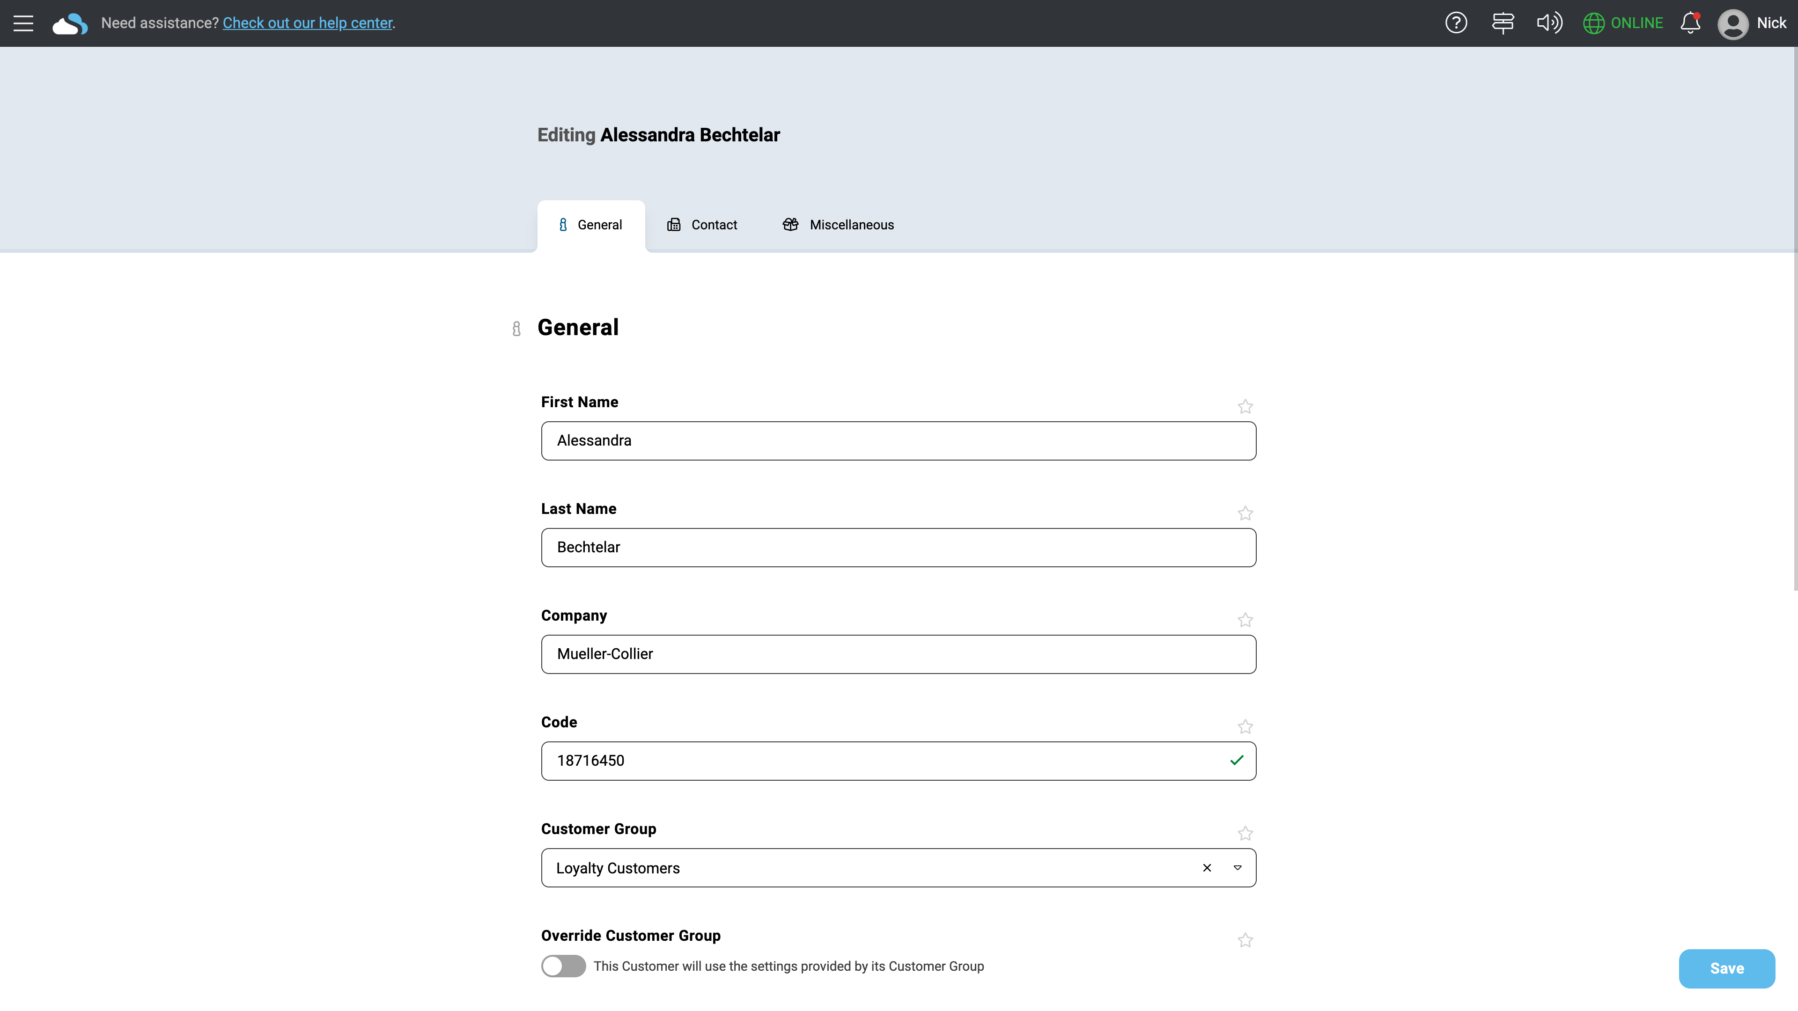Open the help center link
Screen dimensions: 1798x1011
pyautogui.click(x=308, y=23)
